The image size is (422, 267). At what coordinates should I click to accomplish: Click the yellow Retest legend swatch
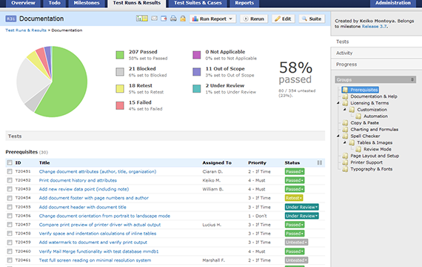[120, 89]
